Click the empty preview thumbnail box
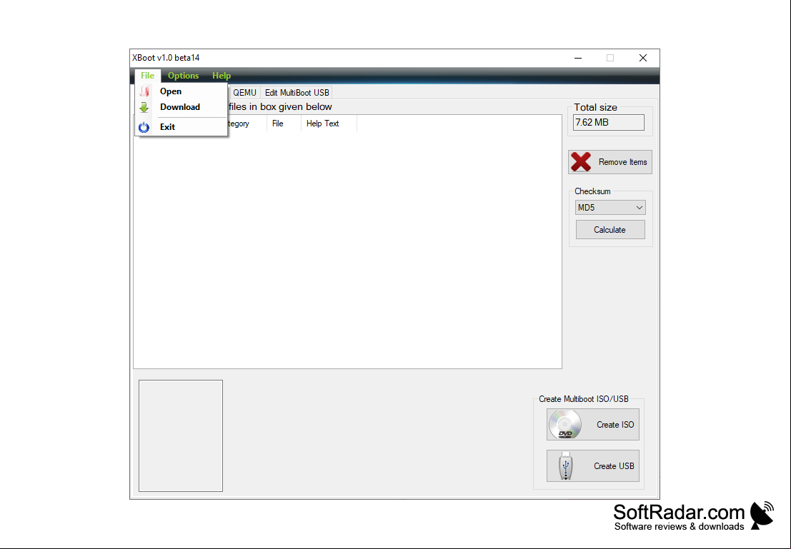This screenshot has height=549, width=791. (181, 435)
